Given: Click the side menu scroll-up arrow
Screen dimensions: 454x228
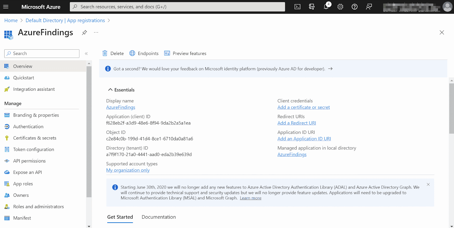Looking at the screenshot, I should click(89, 63).
